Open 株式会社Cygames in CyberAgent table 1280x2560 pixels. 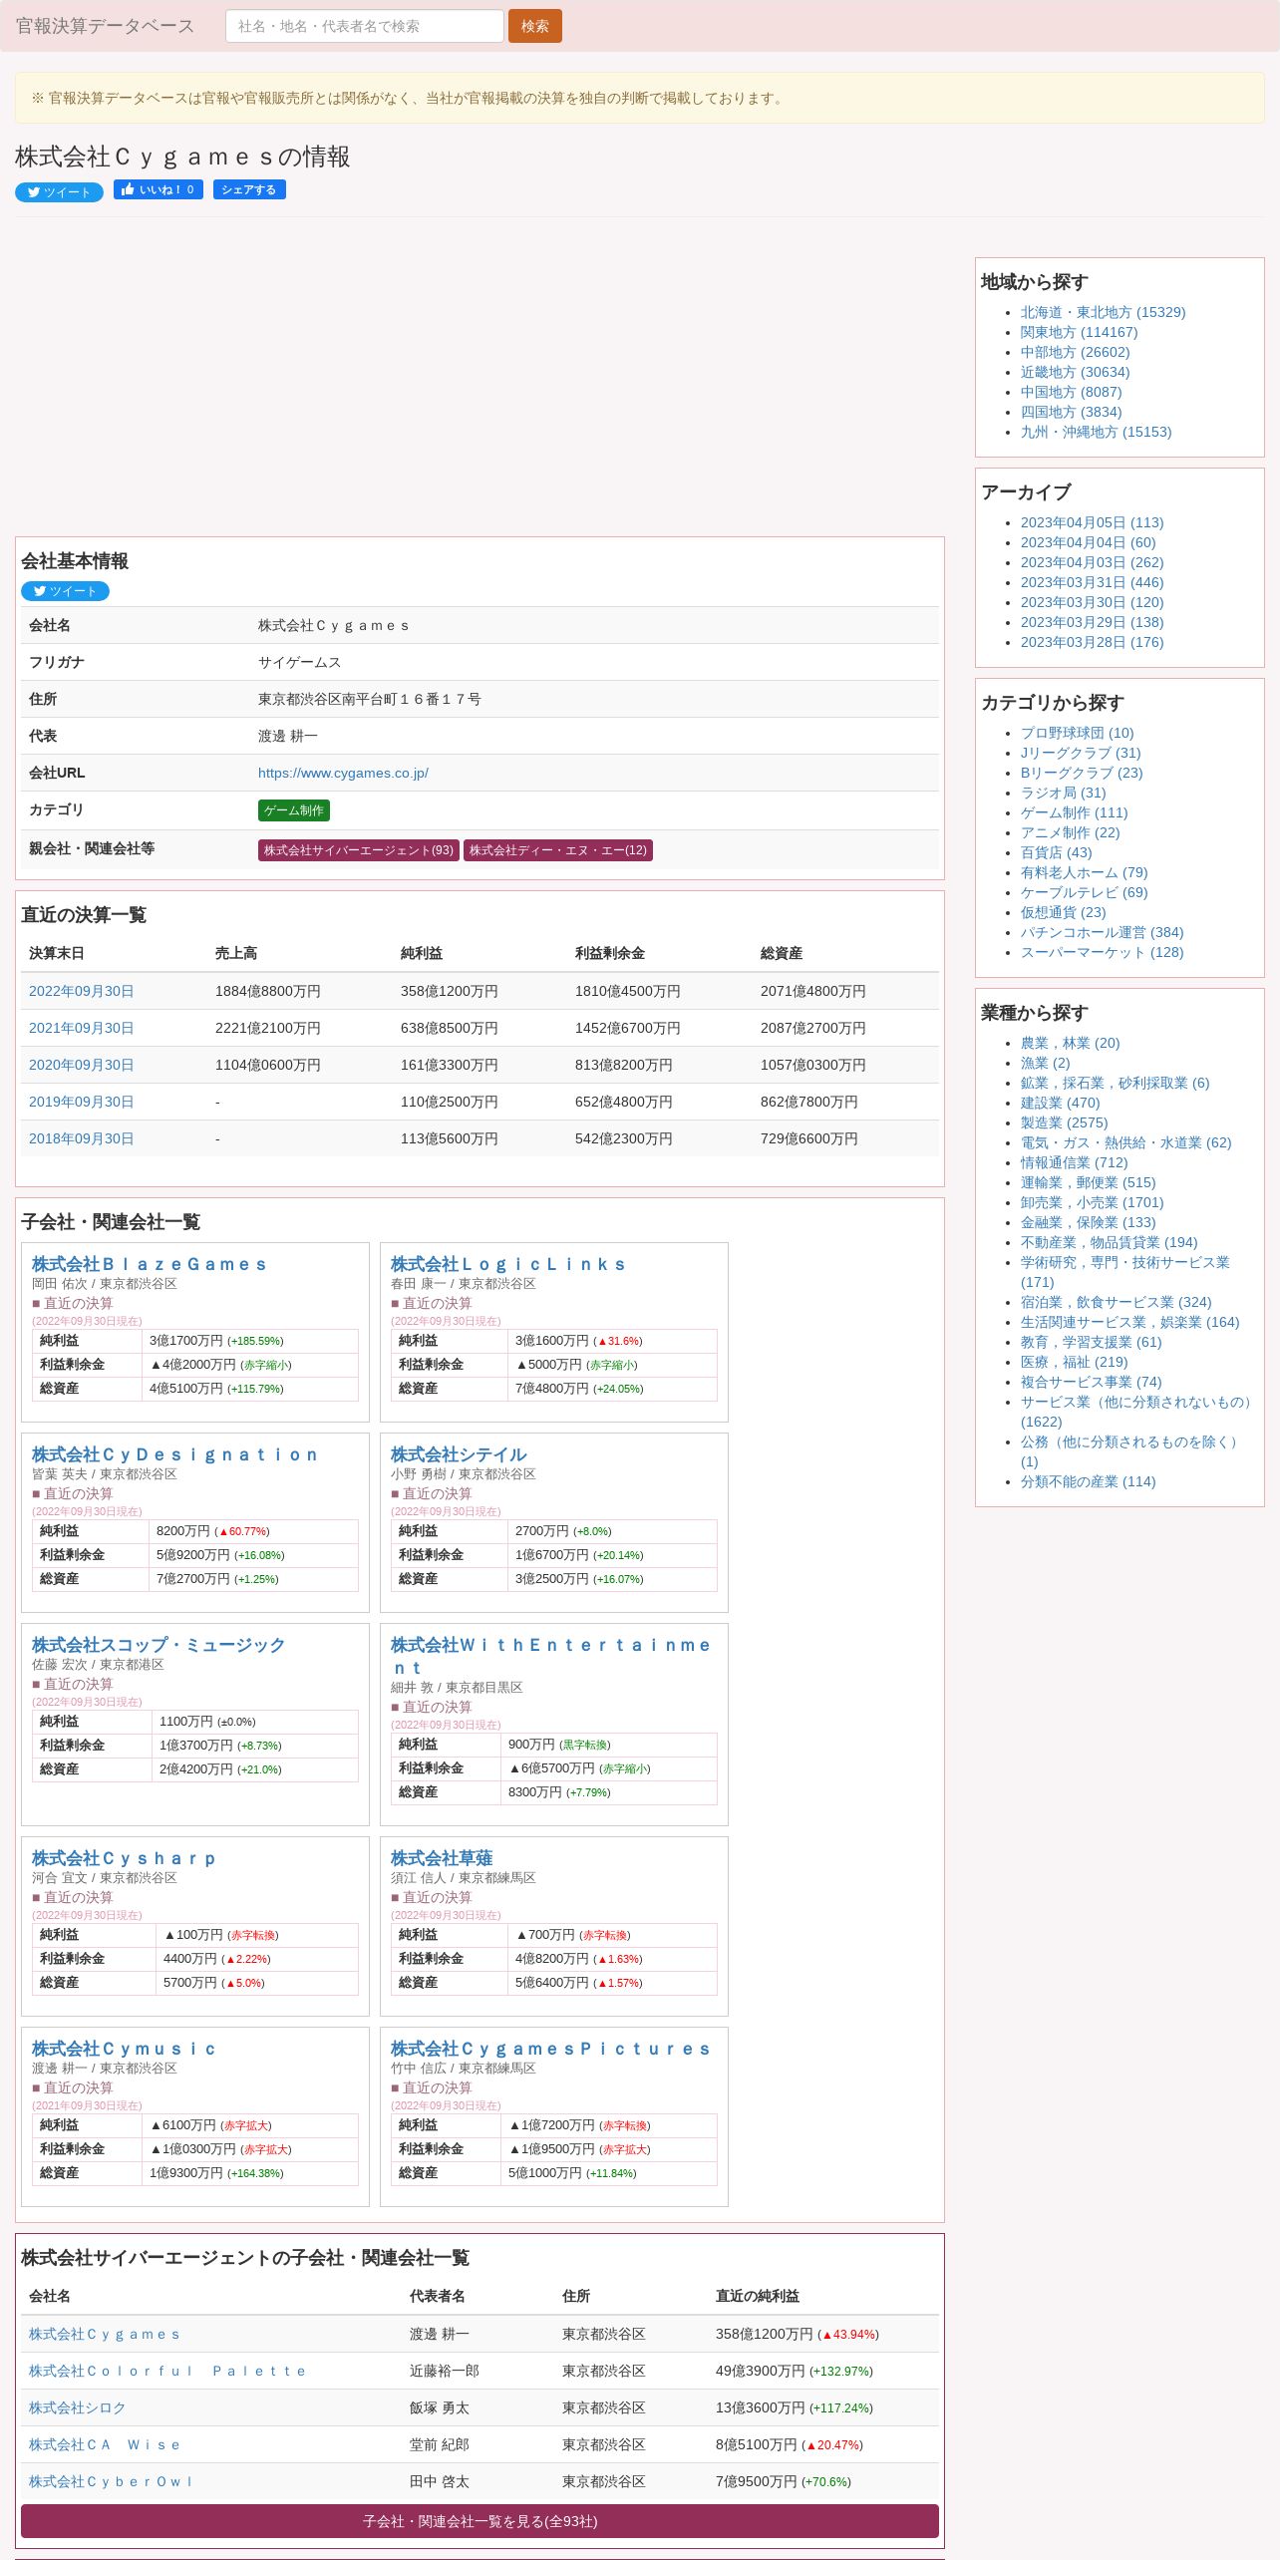click(x=105, y=2334)
